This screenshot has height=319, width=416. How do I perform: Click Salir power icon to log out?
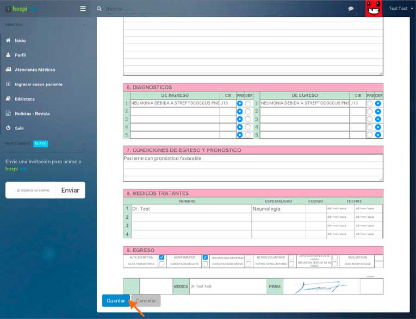point(8,128)
